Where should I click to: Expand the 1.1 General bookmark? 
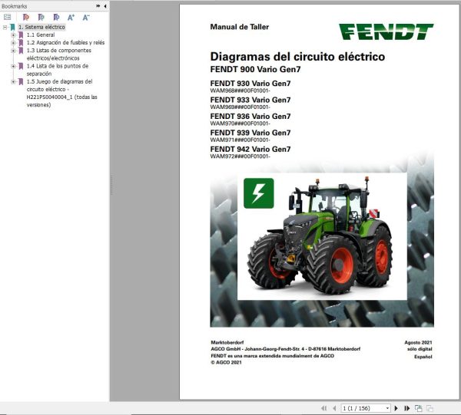tap(13, 35)
